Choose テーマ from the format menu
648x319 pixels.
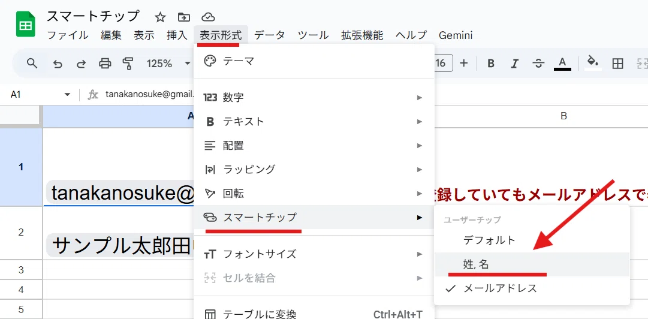(x=314, y=62)
